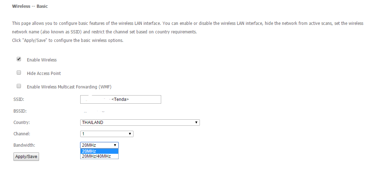
Task: Click the Enable Wireless label text
Action: click(x=42, y=60)
